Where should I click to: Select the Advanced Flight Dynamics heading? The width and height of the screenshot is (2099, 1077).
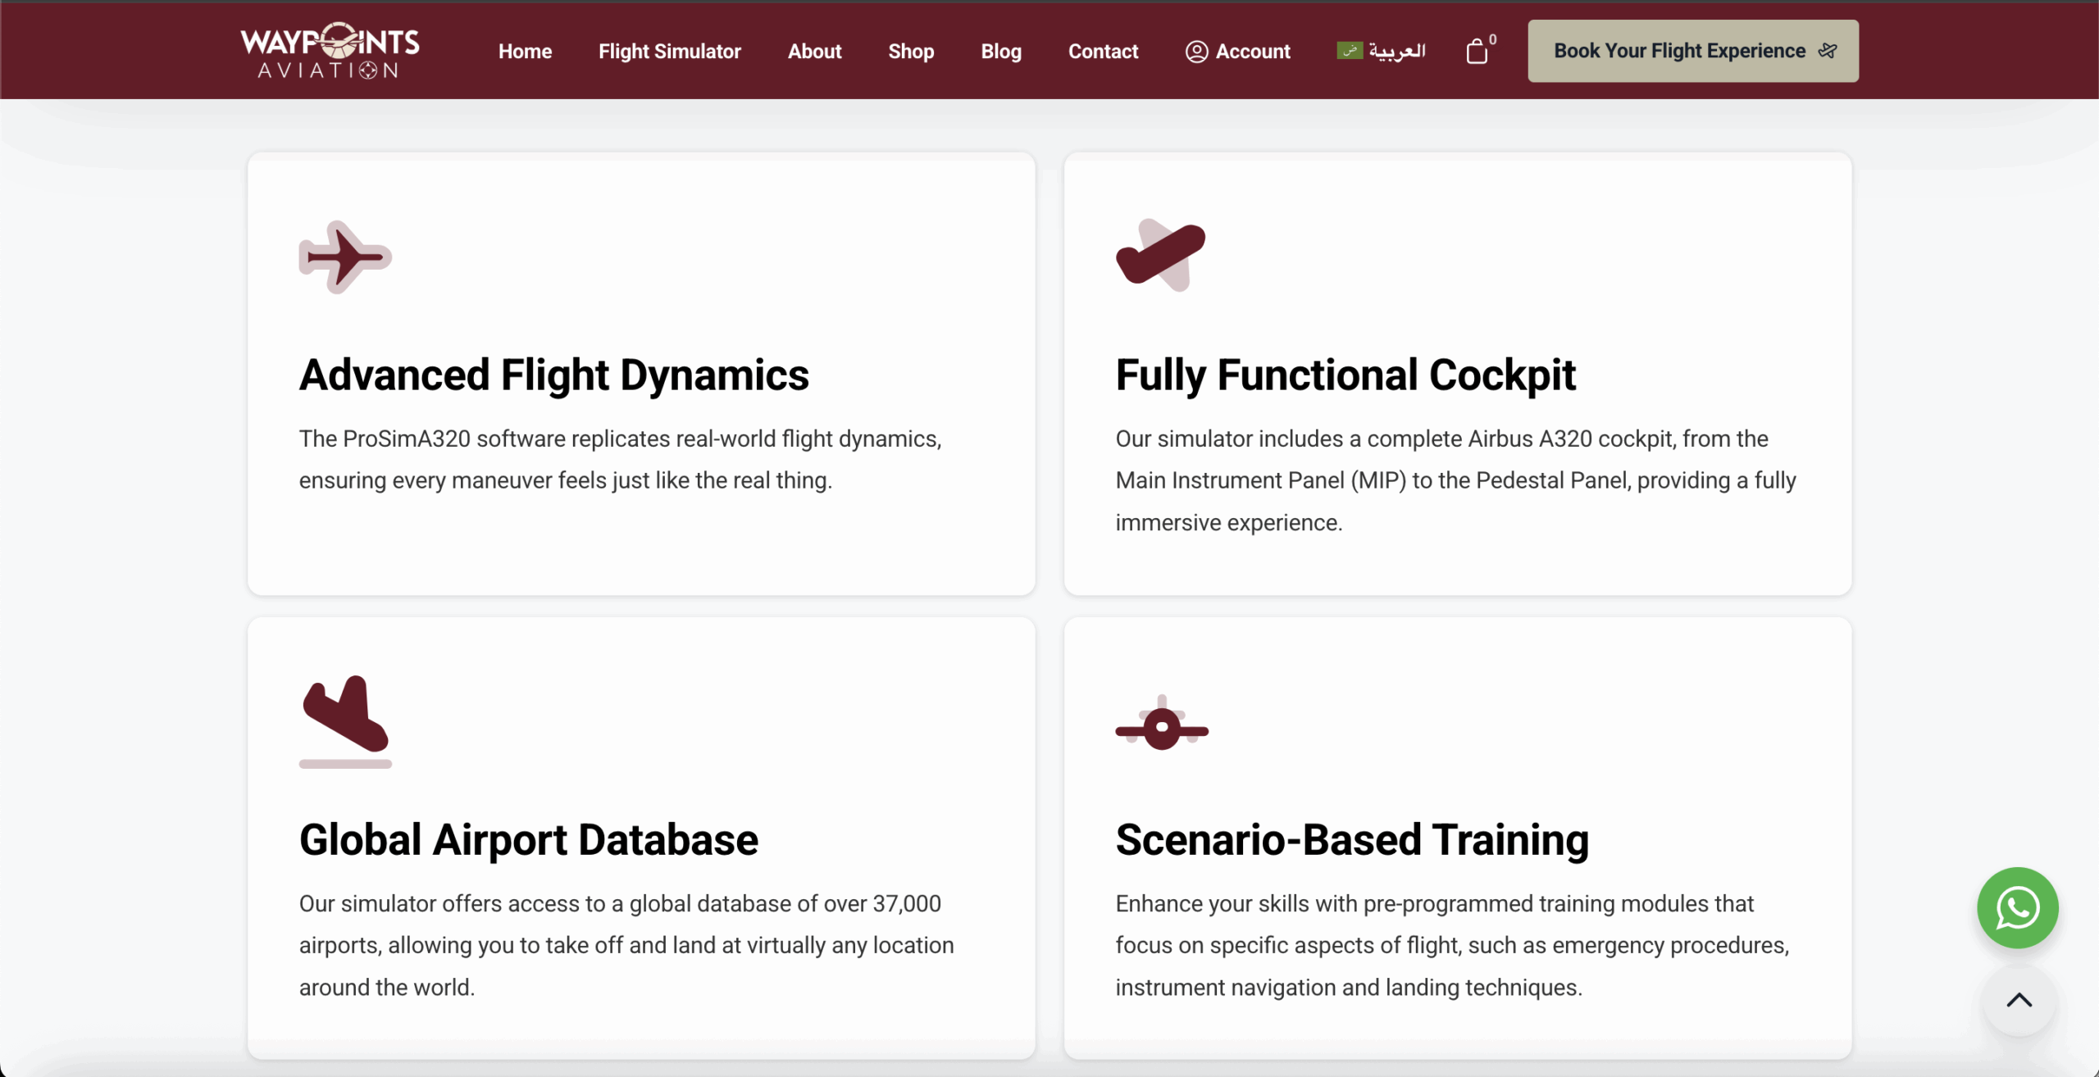coord(554,375)
